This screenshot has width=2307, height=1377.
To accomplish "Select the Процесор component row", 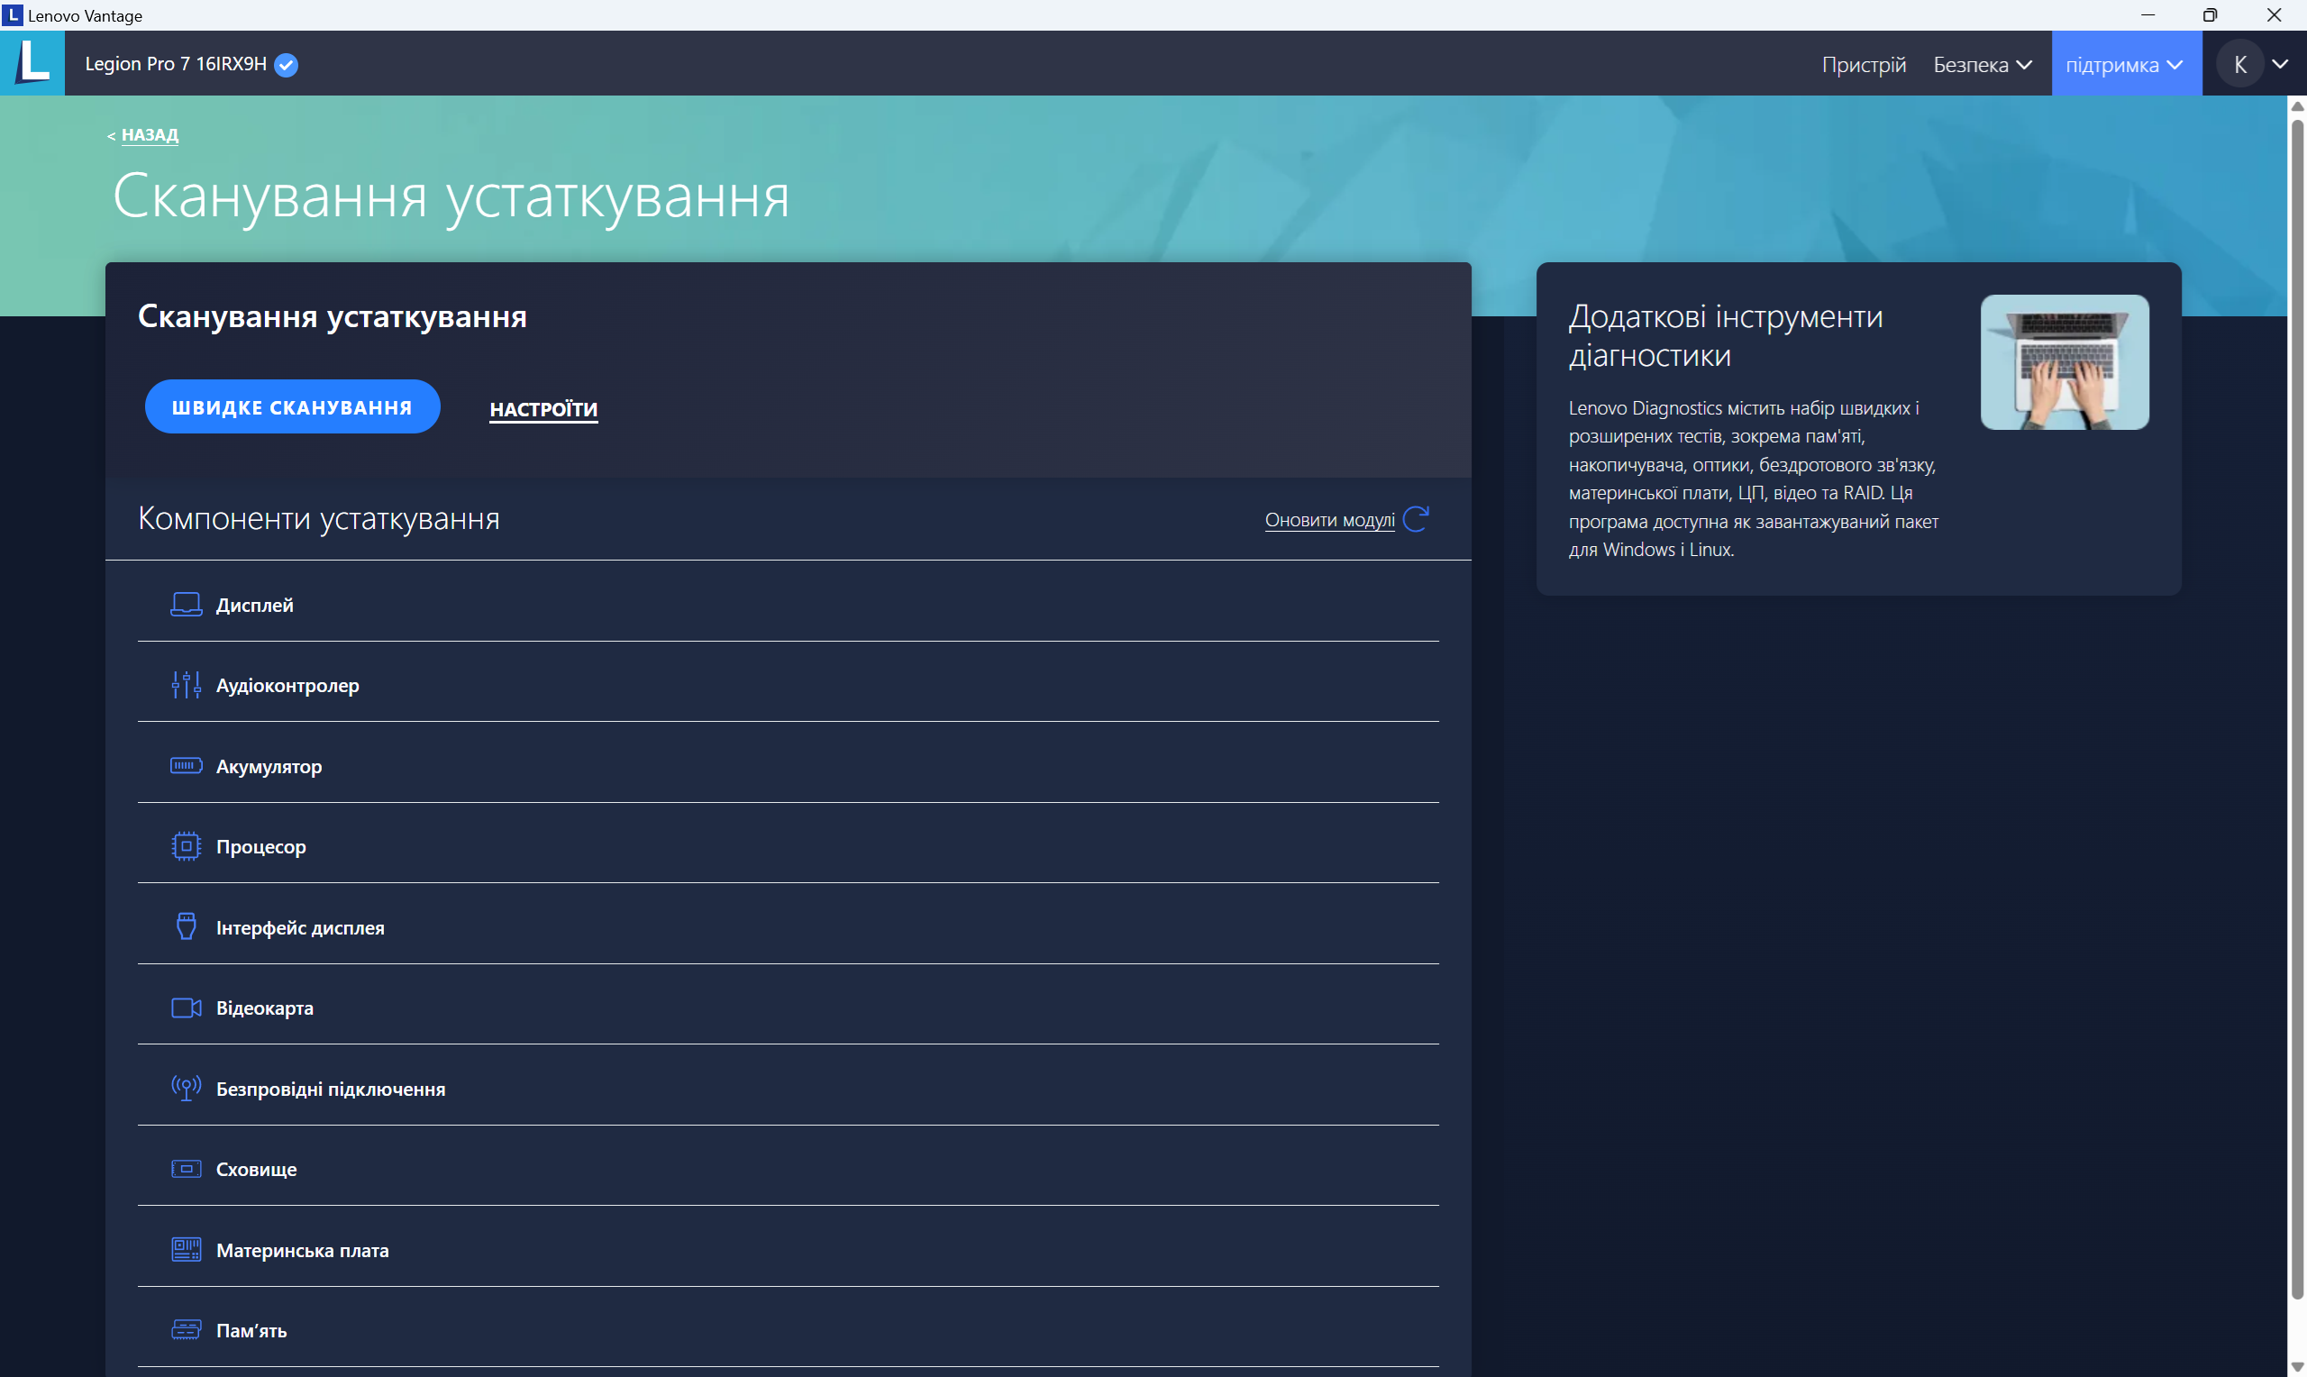I will [789, 846].
